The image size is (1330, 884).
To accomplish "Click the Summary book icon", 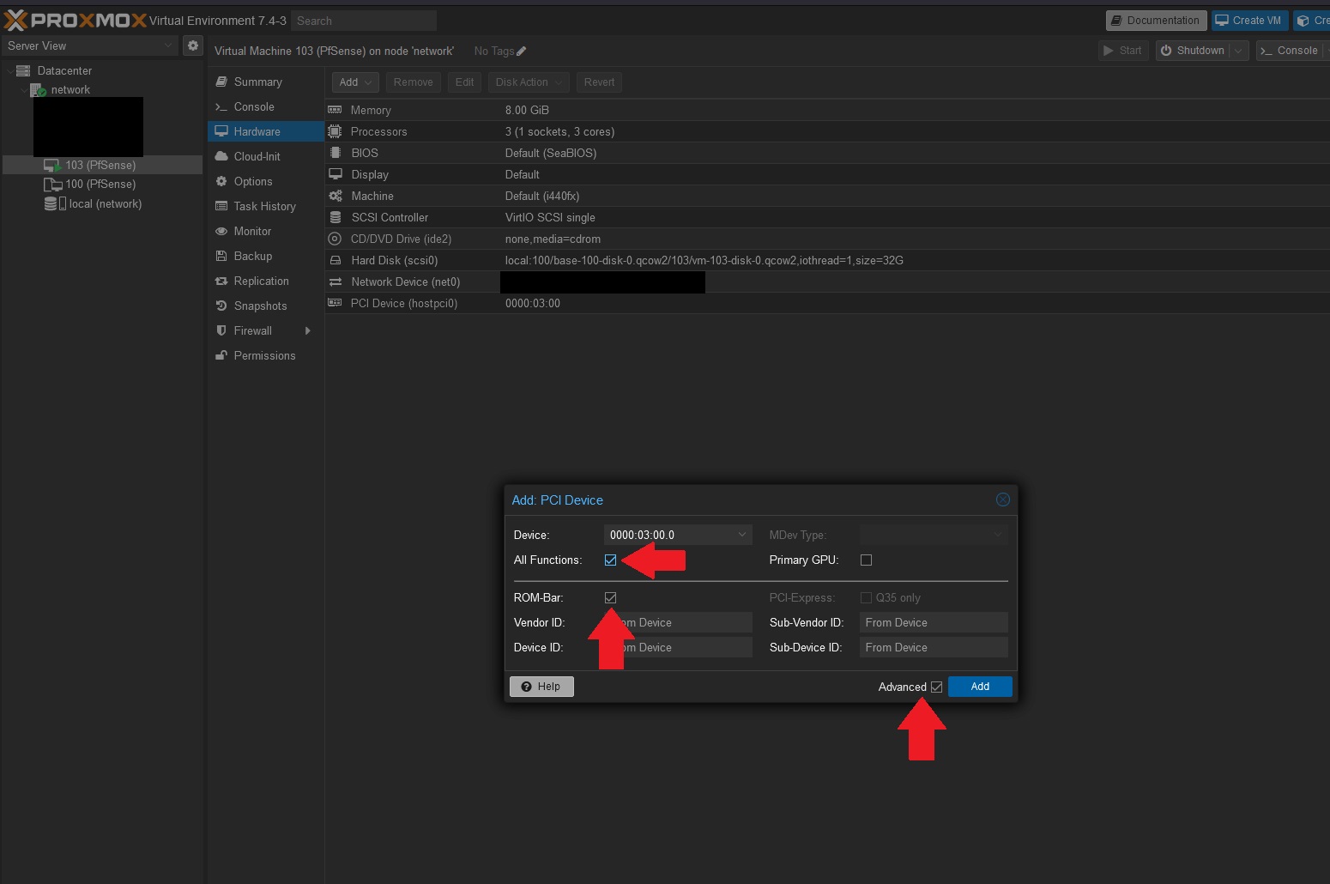I will pyautogui.click(x=221, y=82).
